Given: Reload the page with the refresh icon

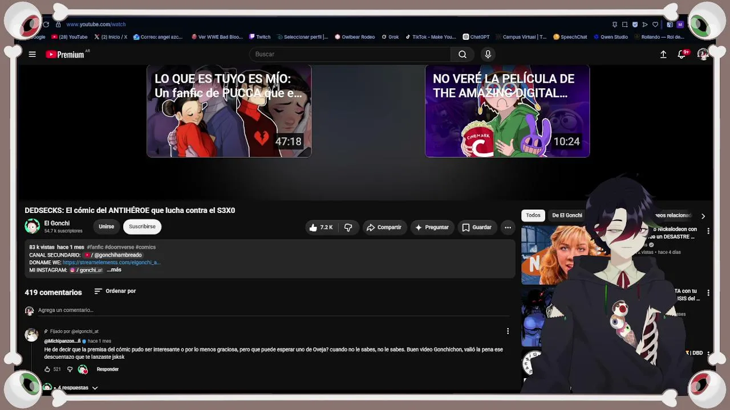Looking at the screenshot, I should 46,24.
